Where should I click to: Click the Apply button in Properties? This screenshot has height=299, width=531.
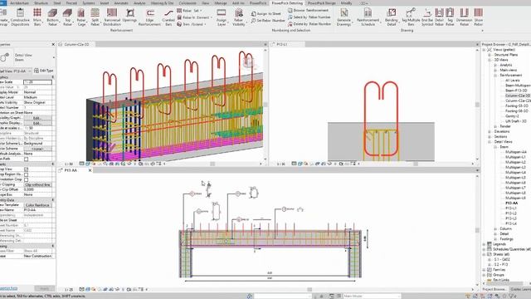pos(44,288)
